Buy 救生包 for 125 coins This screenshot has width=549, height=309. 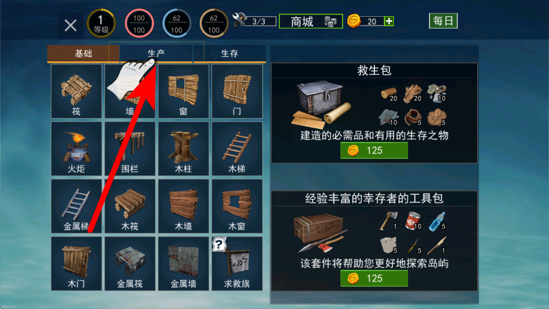[374, 151]
